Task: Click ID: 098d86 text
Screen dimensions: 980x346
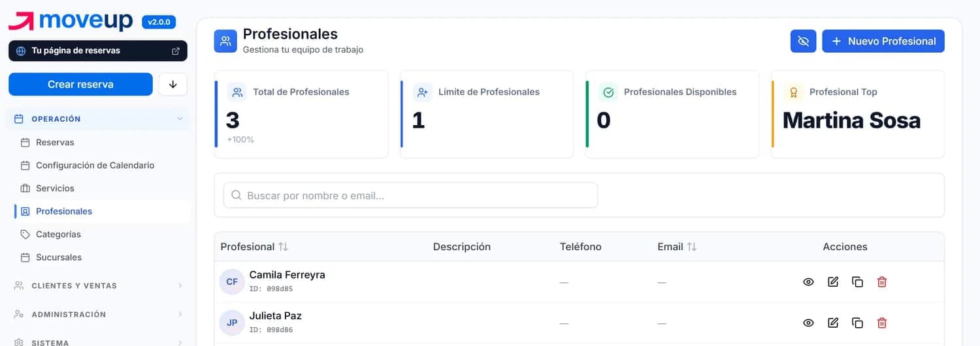Action: 270,330
